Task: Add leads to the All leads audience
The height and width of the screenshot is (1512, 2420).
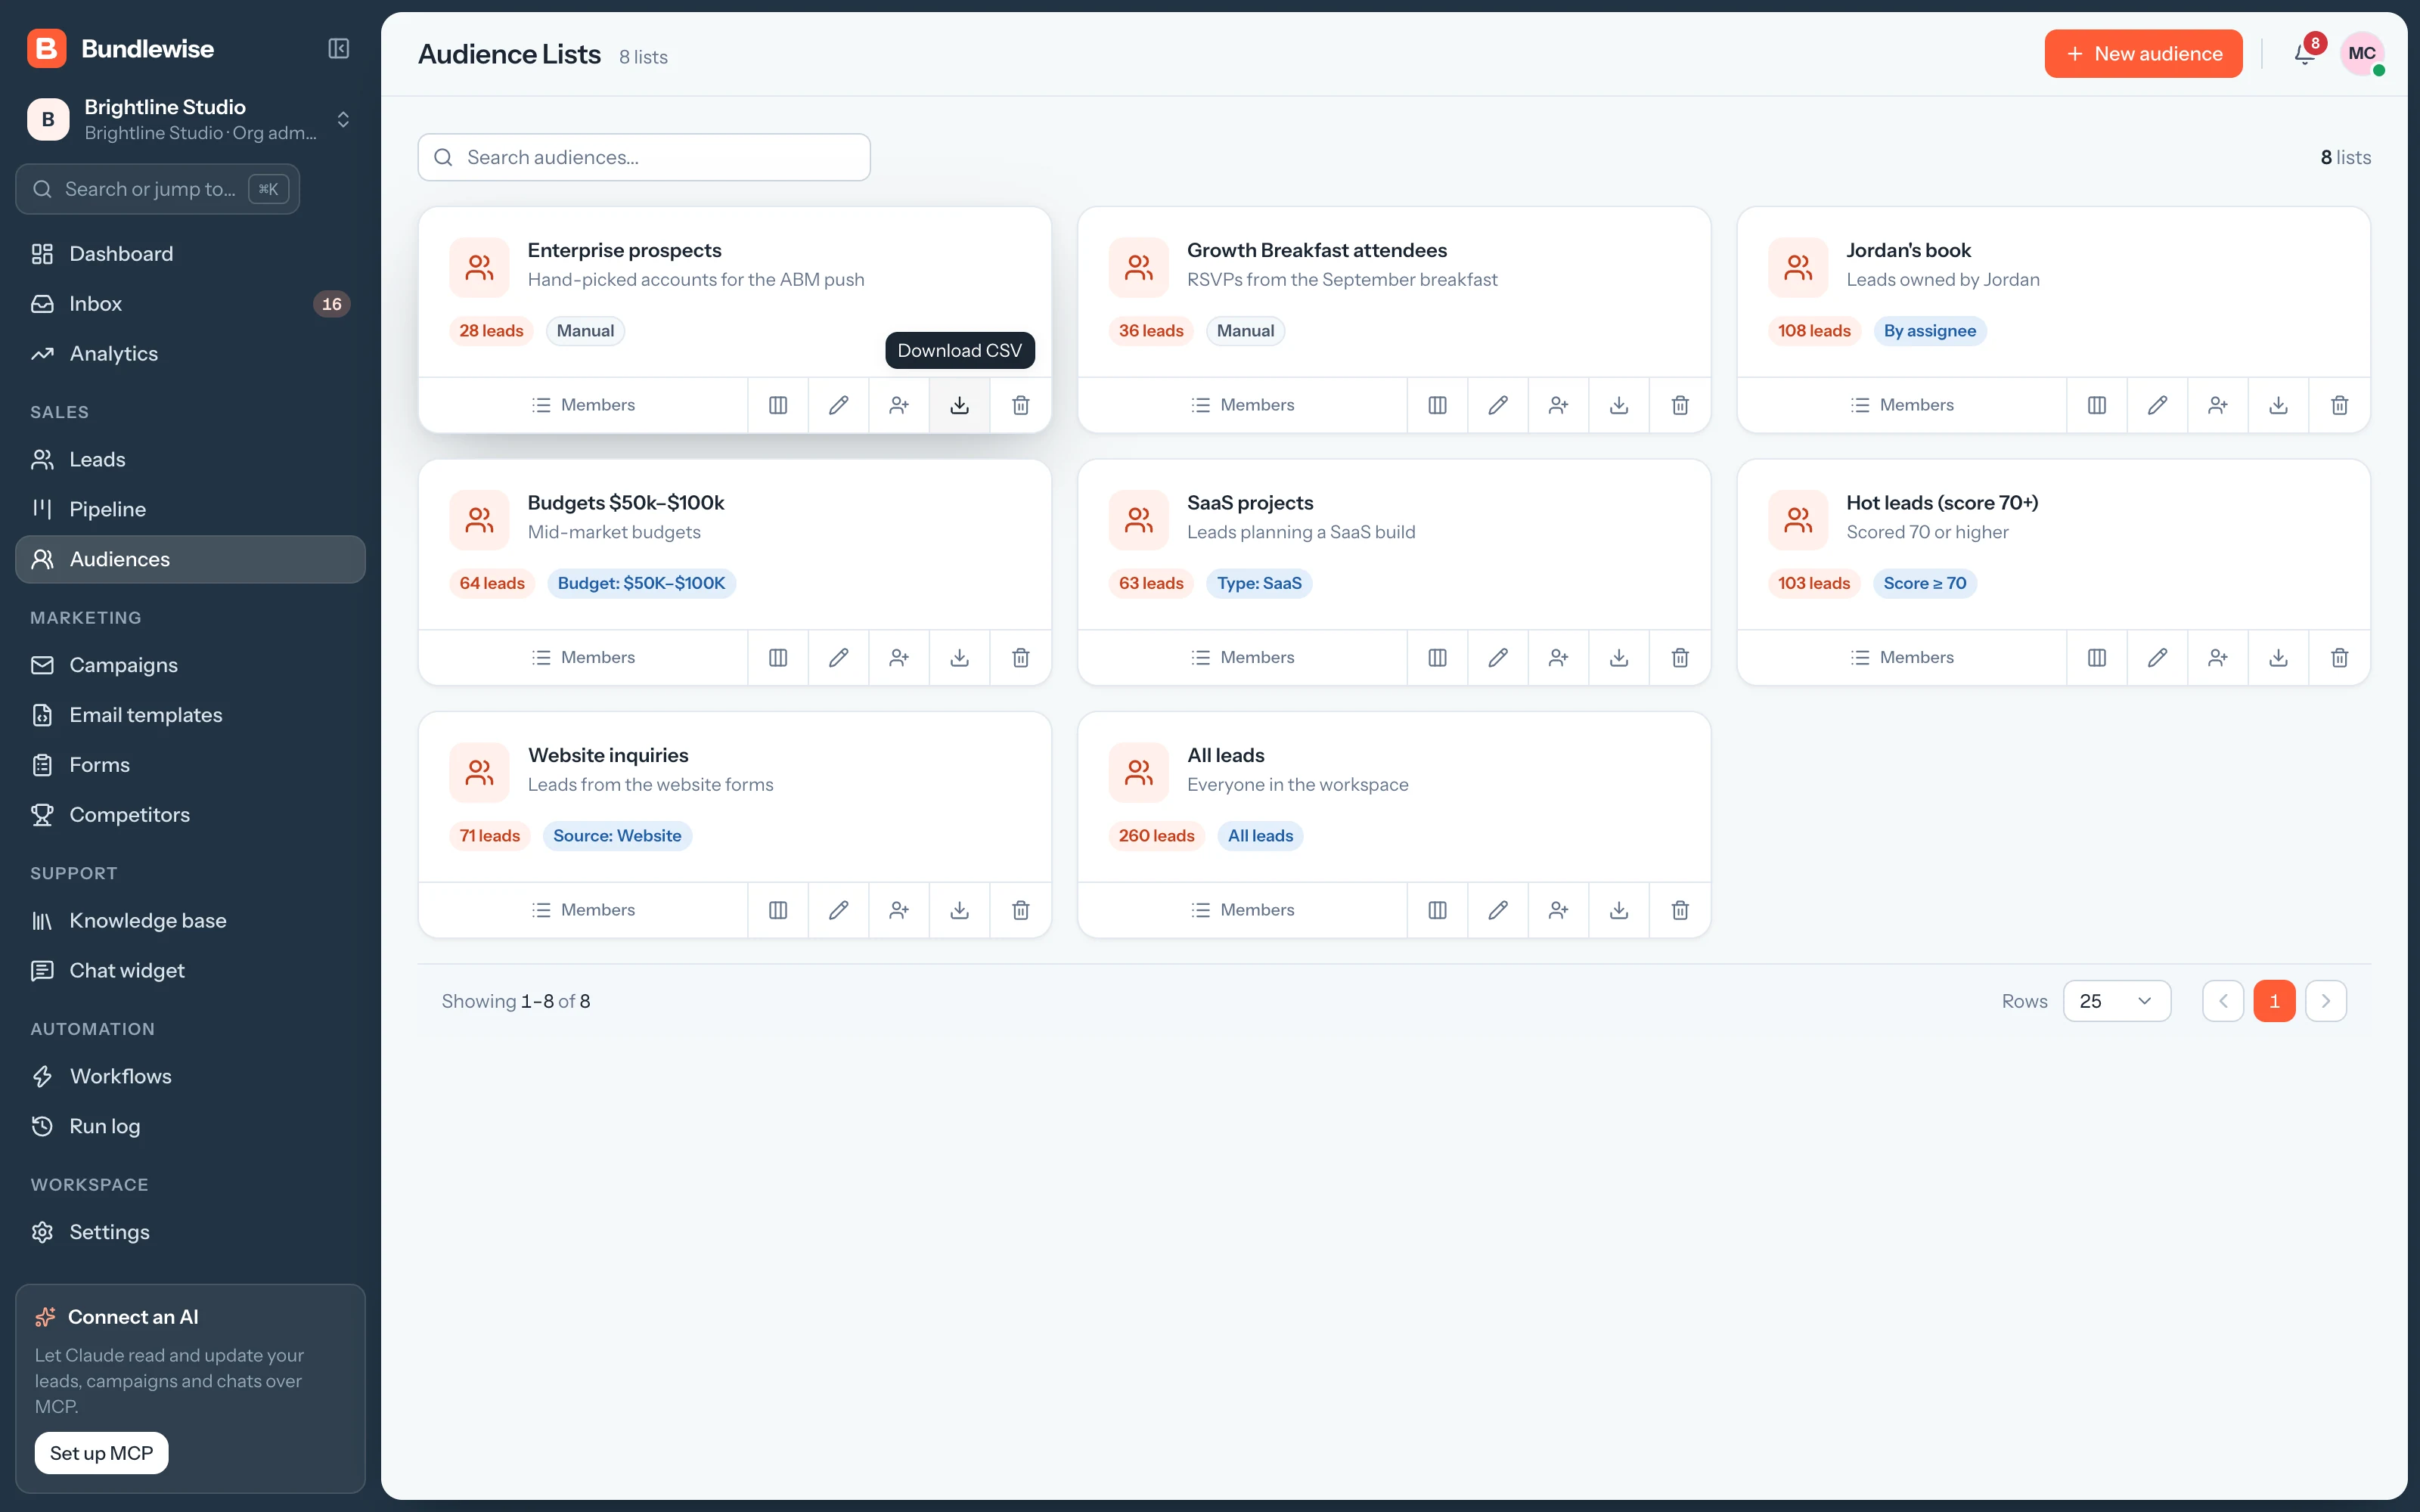Action: click(1558, 910)
